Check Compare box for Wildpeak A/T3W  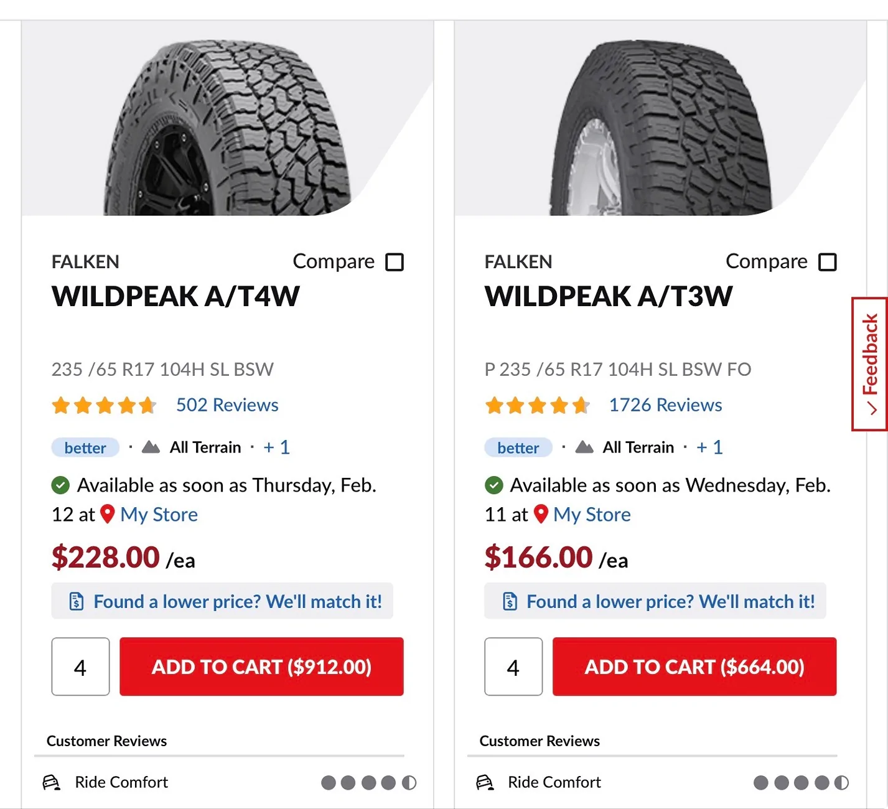tap(828, 262)
